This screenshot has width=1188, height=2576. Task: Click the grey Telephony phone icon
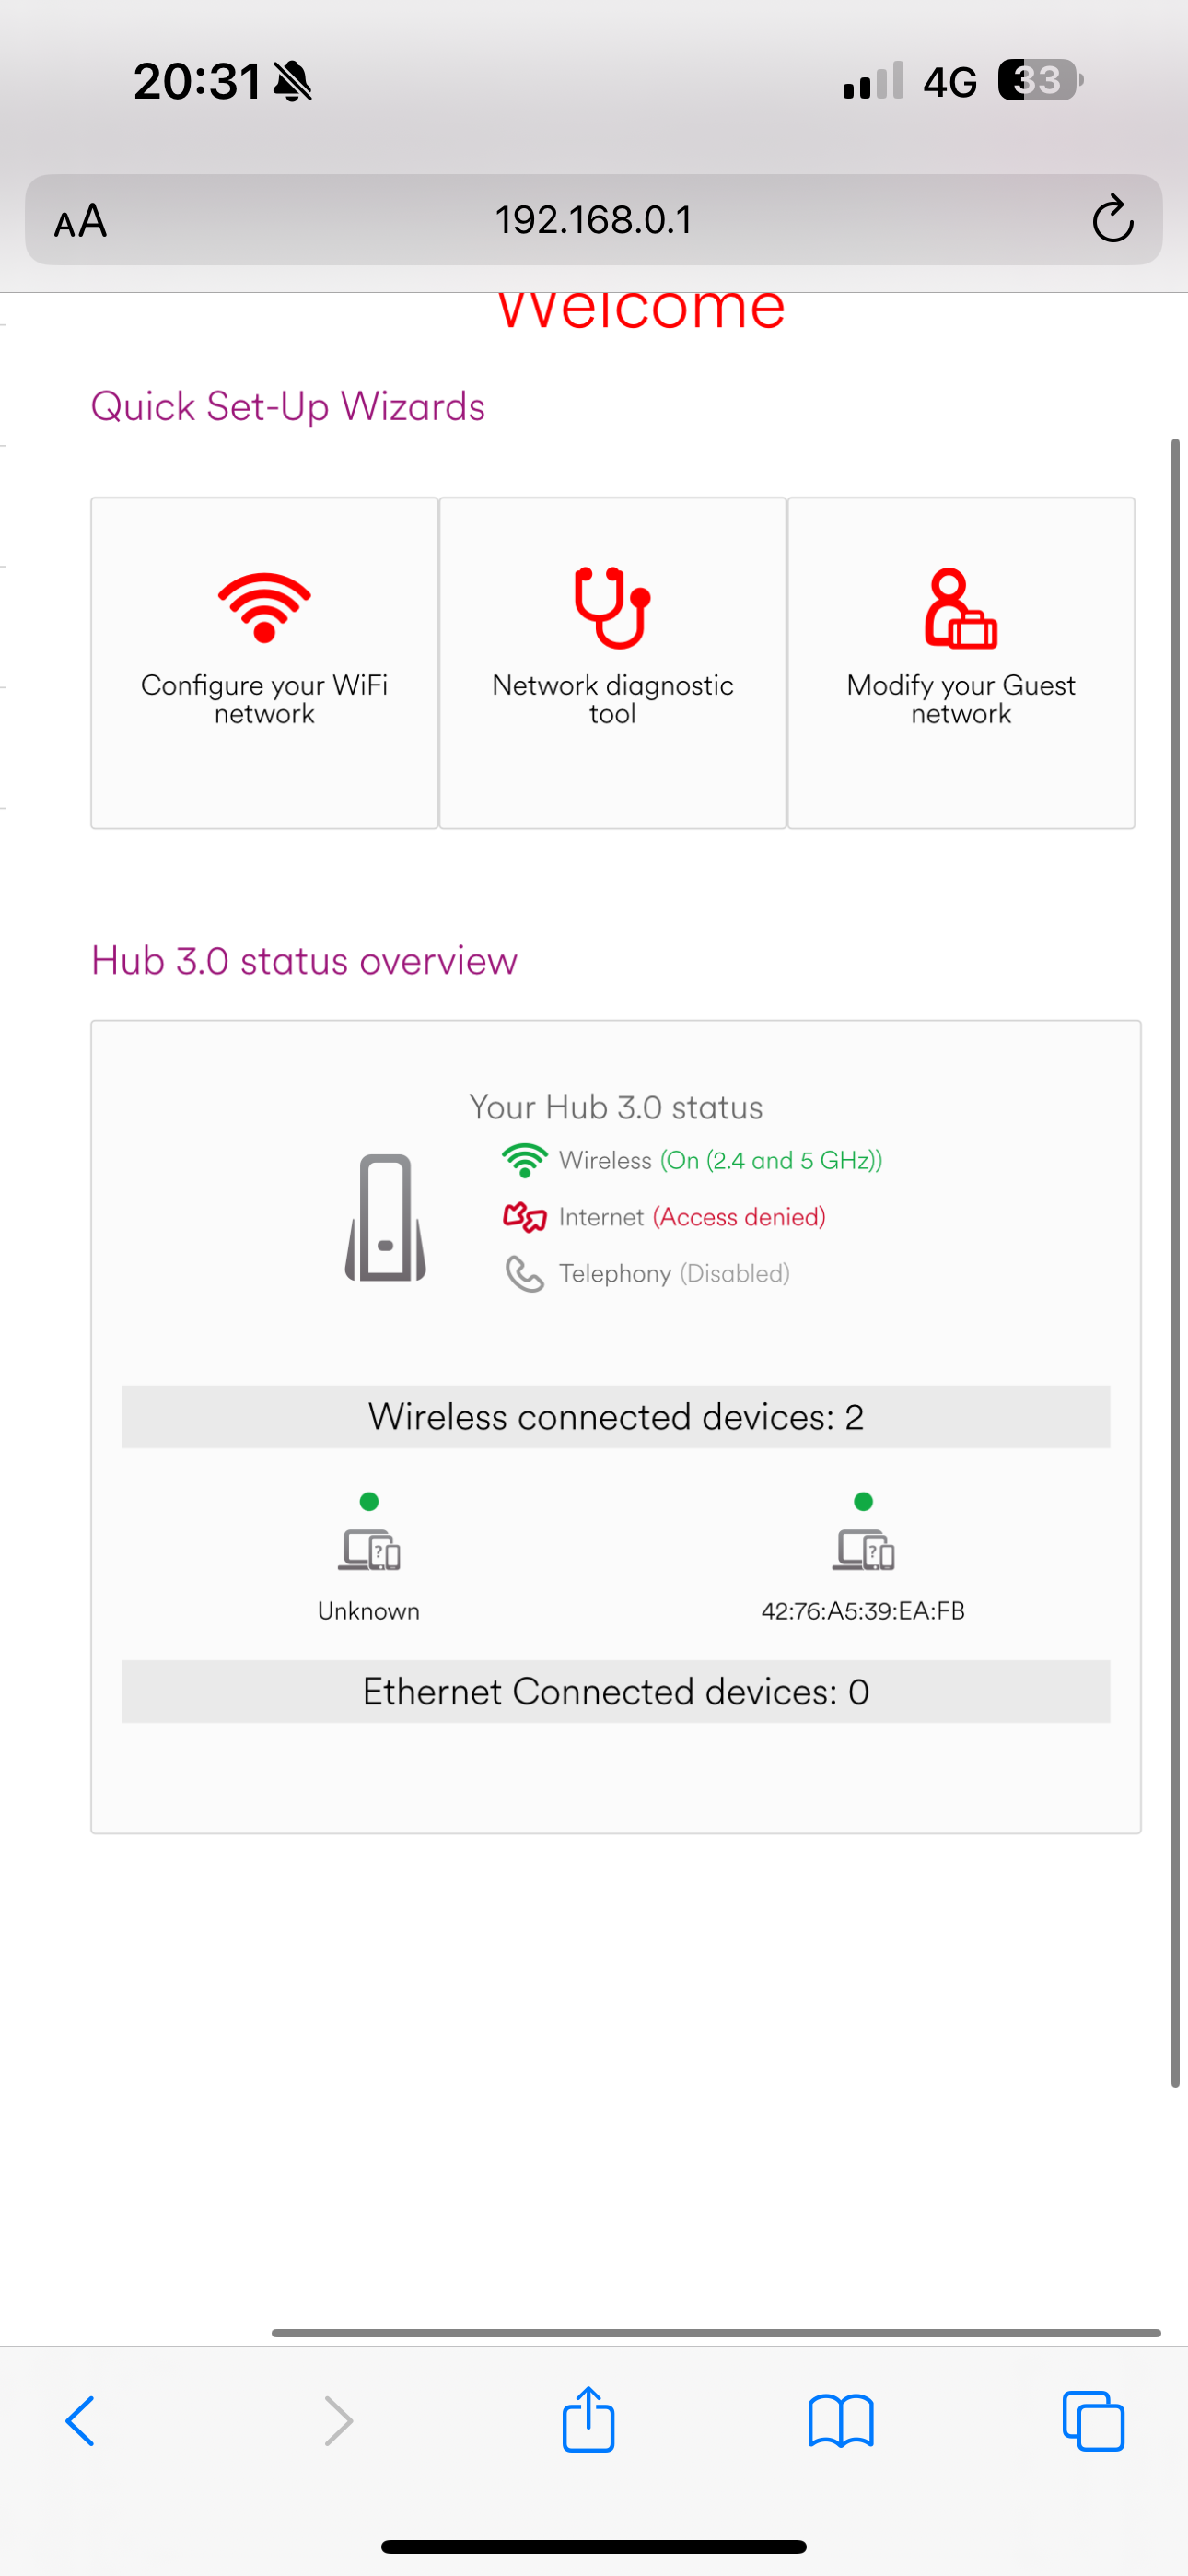[524, 1274]
